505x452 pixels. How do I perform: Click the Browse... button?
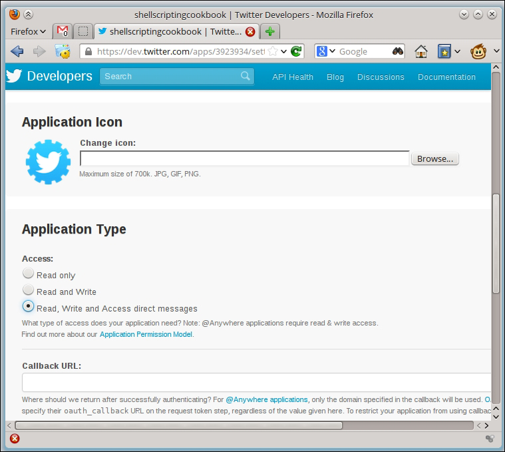[435, 159]
